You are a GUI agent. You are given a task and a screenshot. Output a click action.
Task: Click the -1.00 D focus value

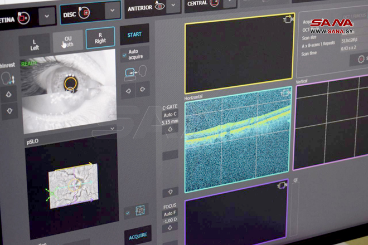pyautogui.click(x=170, y=221)
